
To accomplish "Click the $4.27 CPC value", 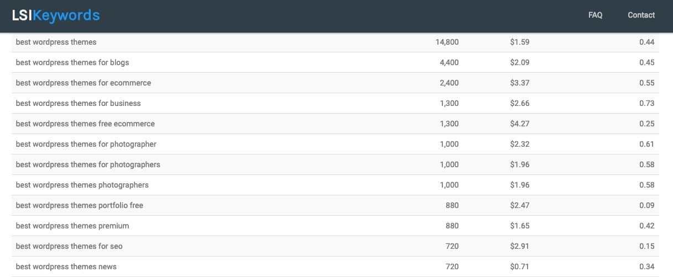I will tap(519, 124).
